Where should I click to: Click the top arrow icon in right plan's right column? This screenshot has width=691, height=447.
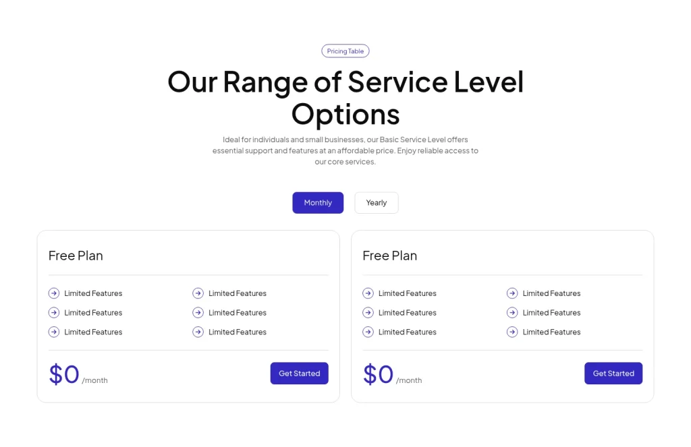click(x=513, y=293)
